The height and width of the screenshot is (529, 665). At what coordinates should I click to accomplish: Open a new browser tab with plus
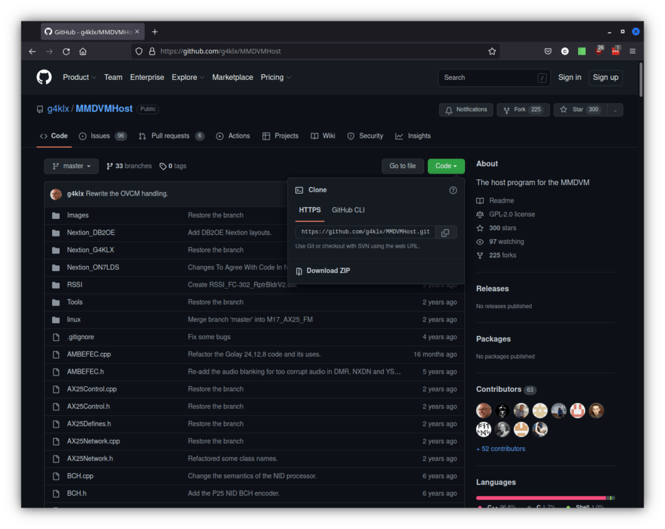(155, 32)
